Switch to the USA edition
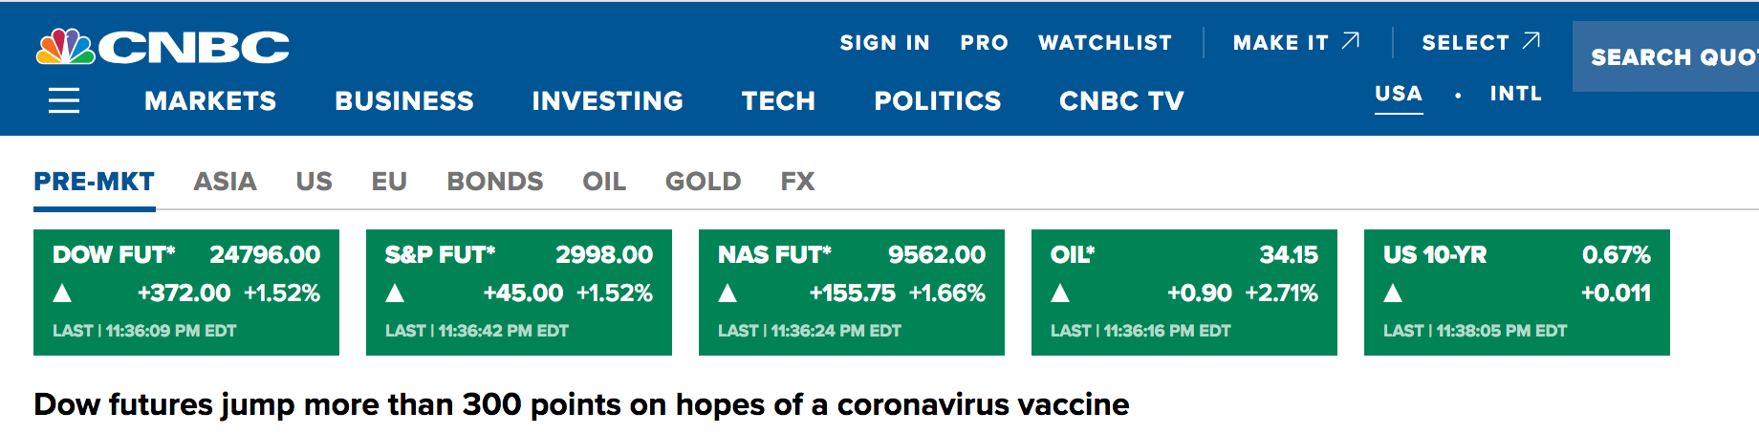 pyautogui.click(x=1398, y=94)
